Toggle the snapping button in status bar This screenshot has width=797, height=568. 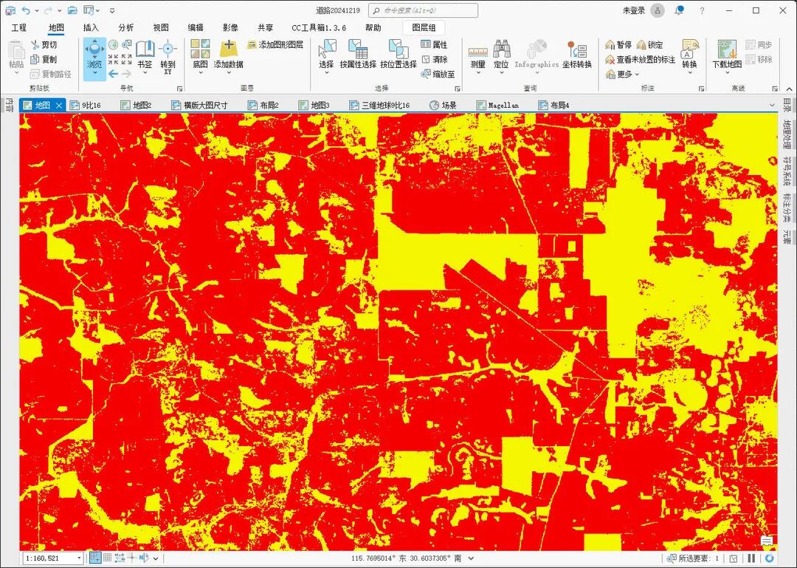[x=95, y=558]
